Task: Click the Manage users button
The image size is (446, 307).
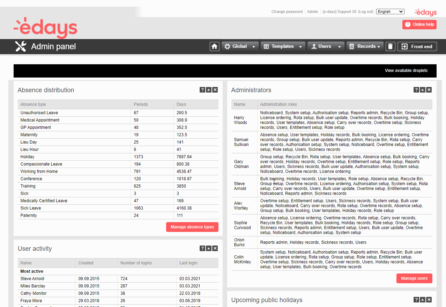Action: 414,278
